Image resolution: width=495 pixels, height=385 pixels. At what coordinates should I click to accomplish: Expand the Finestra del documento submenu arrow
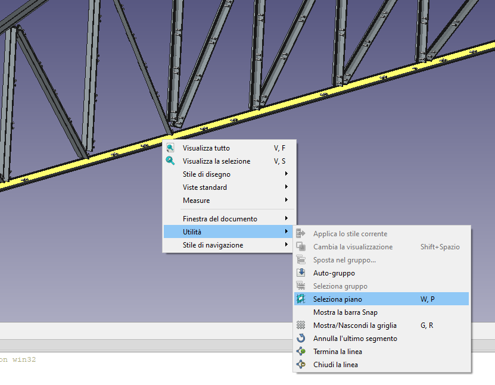[x=287, y=218]
